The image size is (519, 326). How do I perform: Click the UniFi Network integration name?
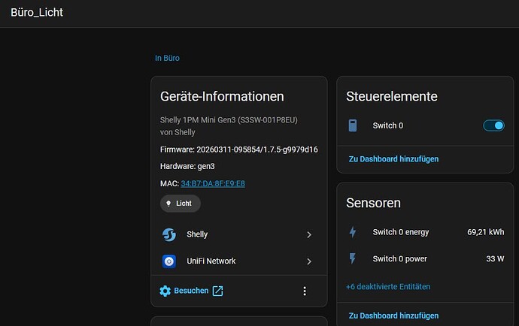coord(211,261)
